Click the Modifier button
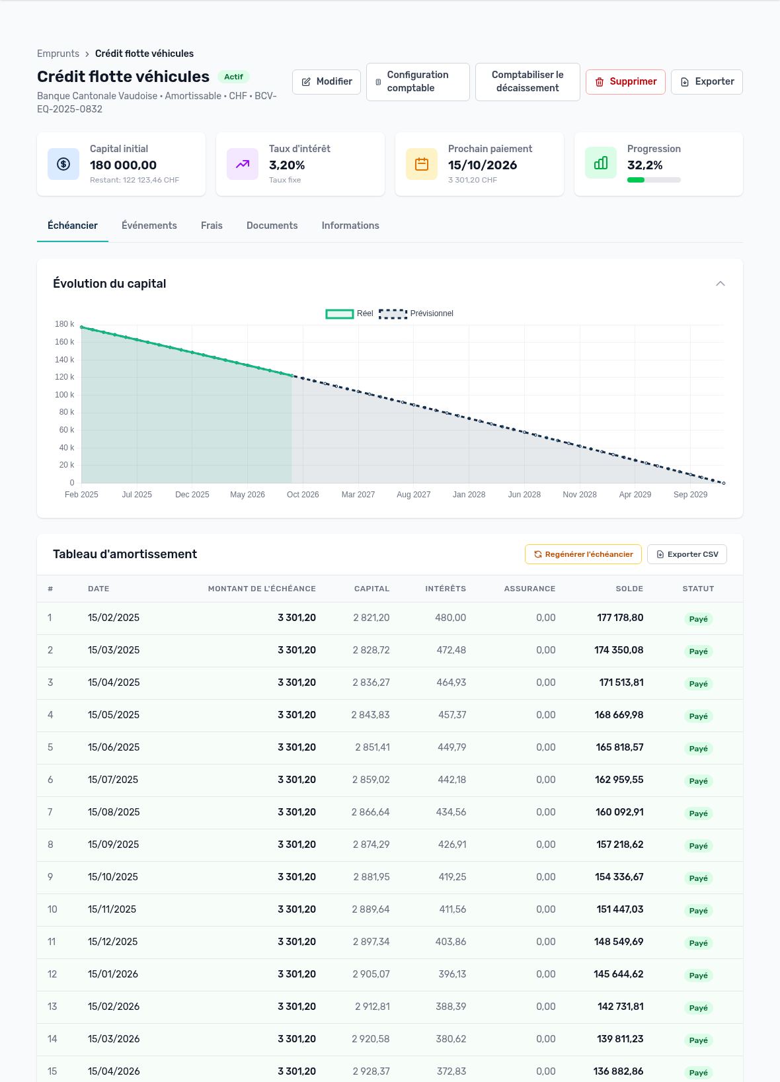Viewport: 780px width, 1082px height. (327, 82)
